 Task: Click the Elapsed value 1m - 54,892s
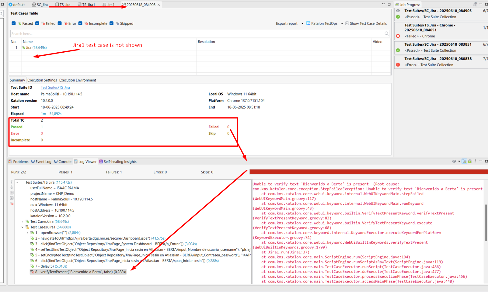[x=51, y=114]
